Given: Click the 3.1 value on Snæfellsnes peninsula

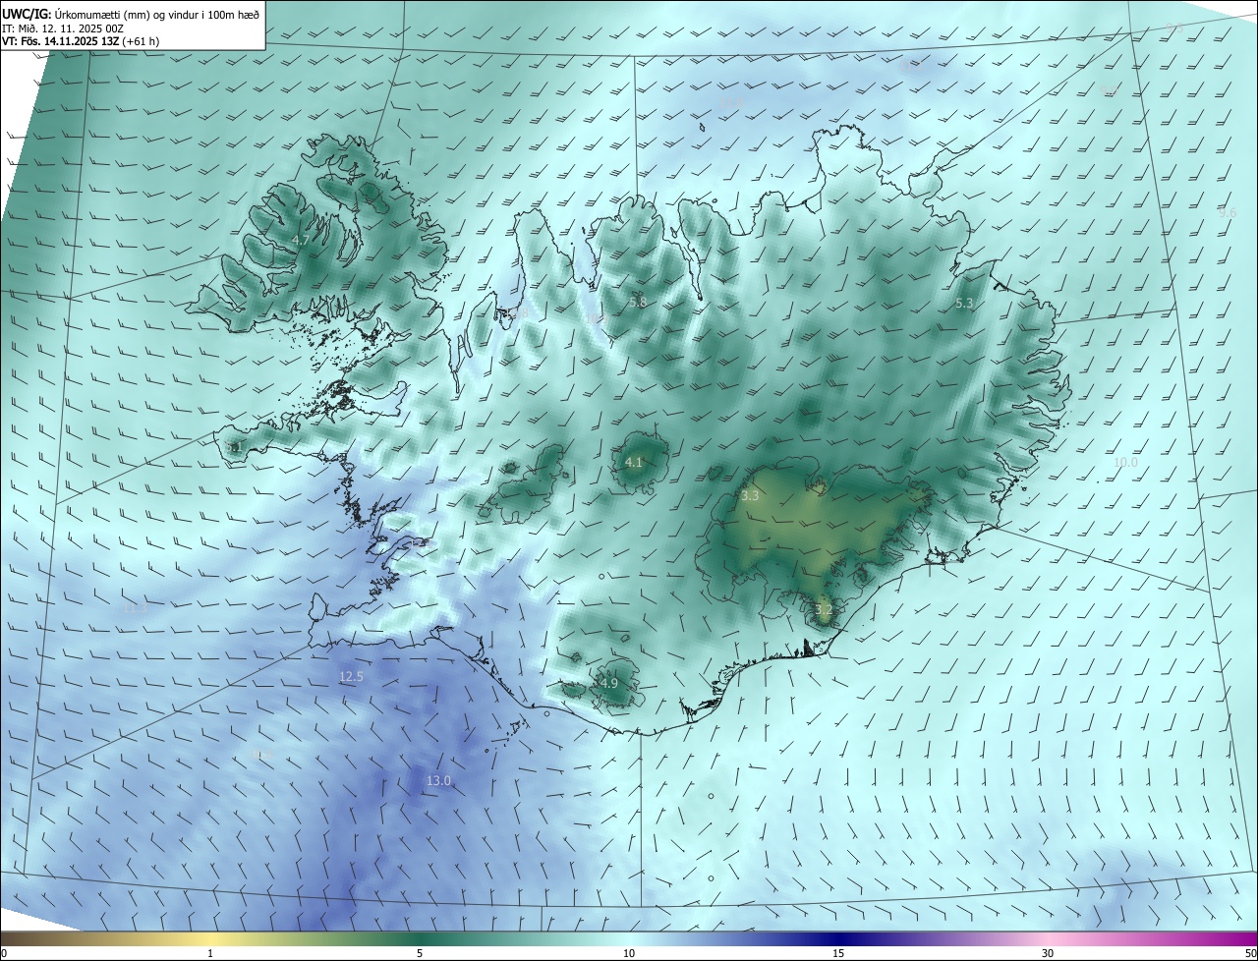Looking at the screenshot, I should [x=234, y=448].
